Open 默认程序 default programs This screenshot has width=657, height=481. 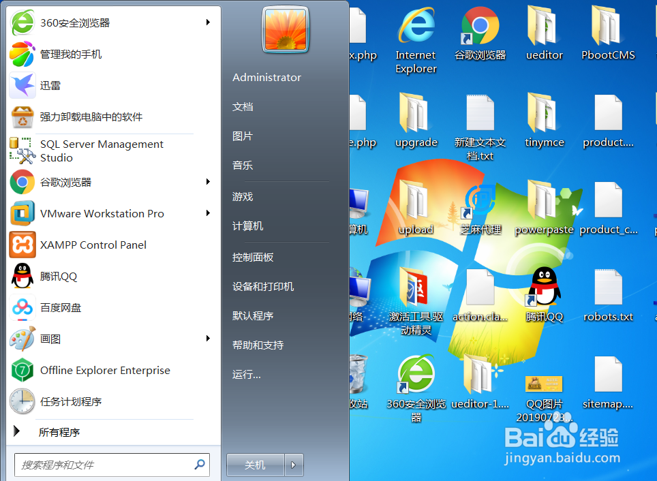pos(253,315)
